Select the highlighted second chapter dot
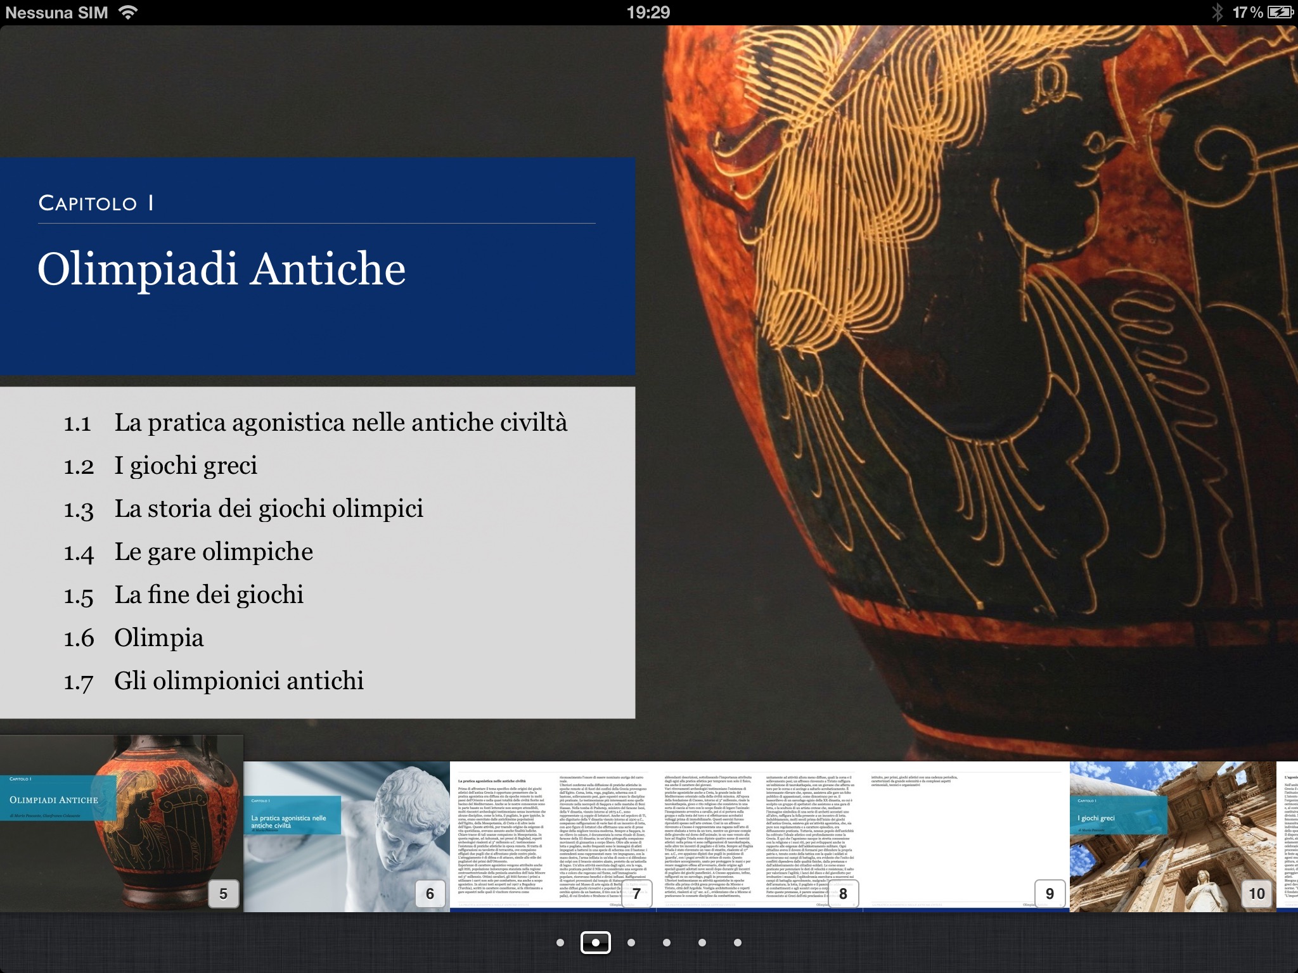This screenshot has height=973, width=1298. (x=596, y=943)
